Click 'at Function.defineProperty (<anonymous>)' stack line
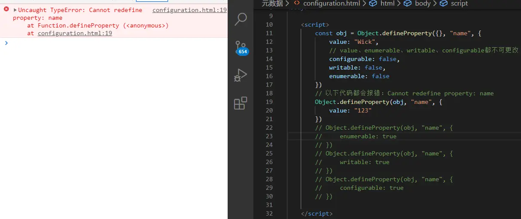The height and width of the screenshot is (219, 521). 98,25
